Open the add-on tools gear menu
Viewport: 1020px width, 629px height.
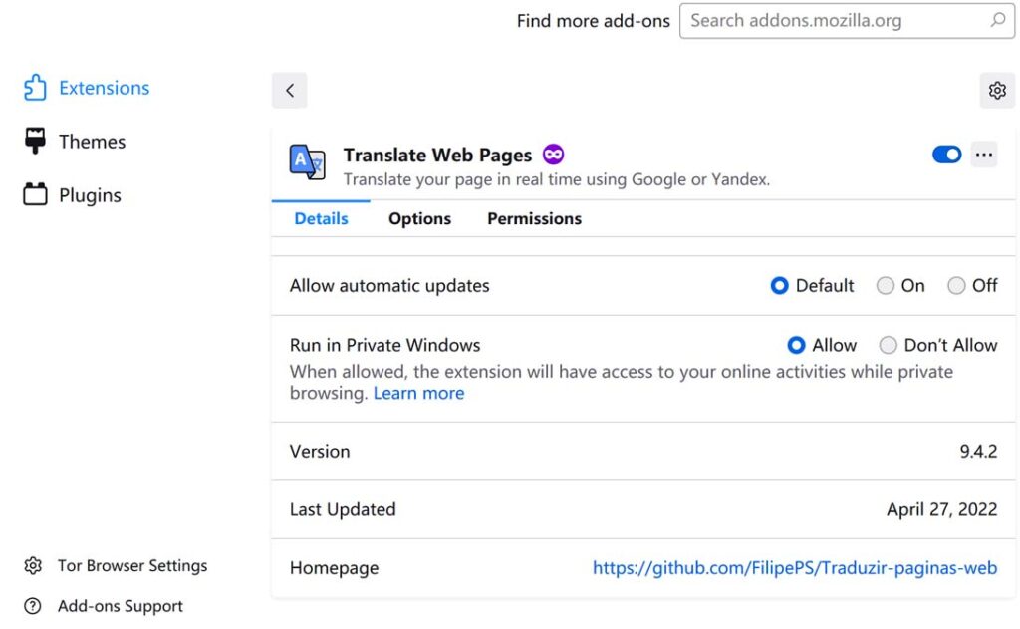997,90
